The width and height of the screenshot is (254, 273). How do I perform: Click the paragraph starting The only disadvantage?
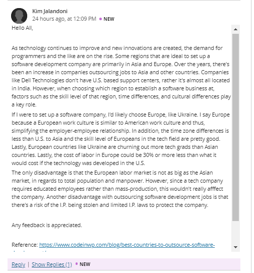(120, 189)
